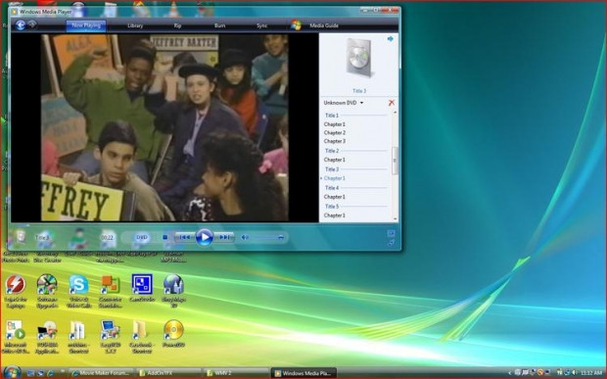Select Chapter 3 under Title 1

click(x=335, y=141)
